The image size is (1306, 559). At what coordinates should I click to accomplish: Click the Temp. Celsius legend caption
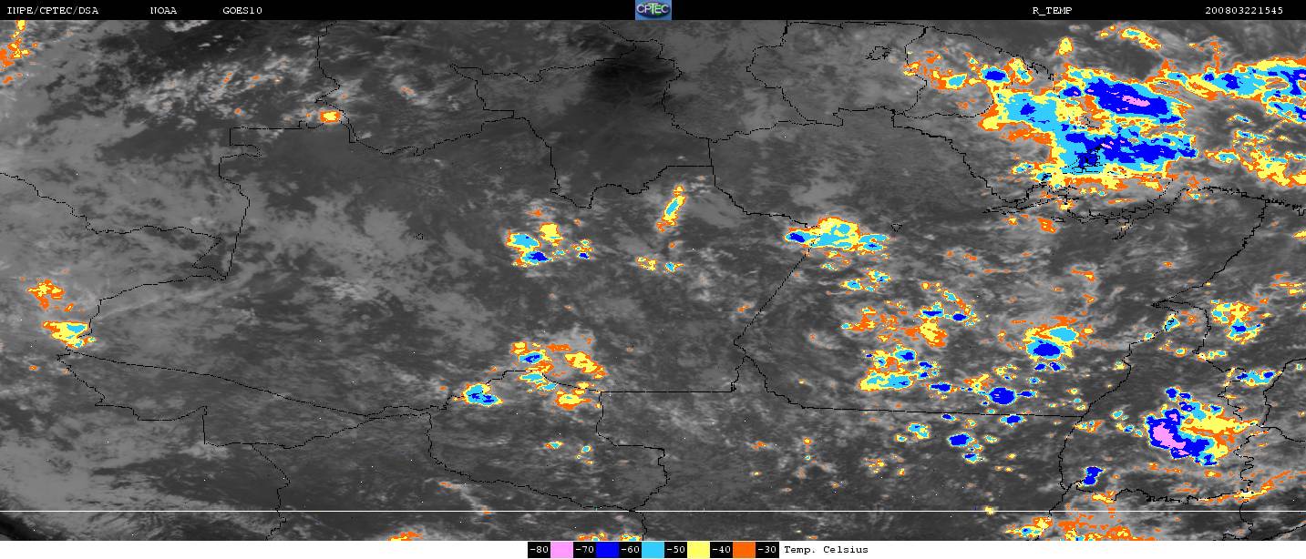(x=827, y=550)
